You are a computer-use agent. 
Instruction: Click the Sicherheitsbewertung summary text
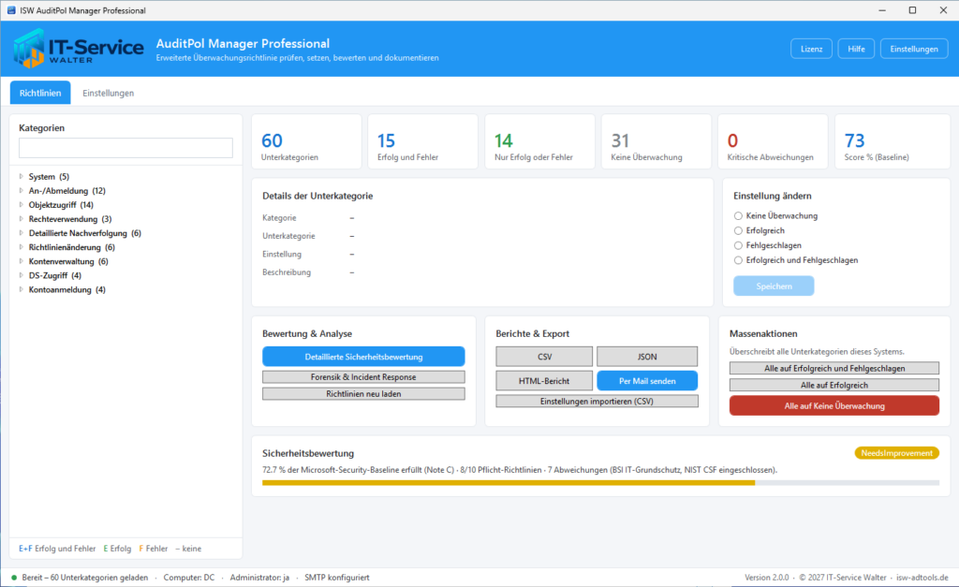click(x=520, y=470)
